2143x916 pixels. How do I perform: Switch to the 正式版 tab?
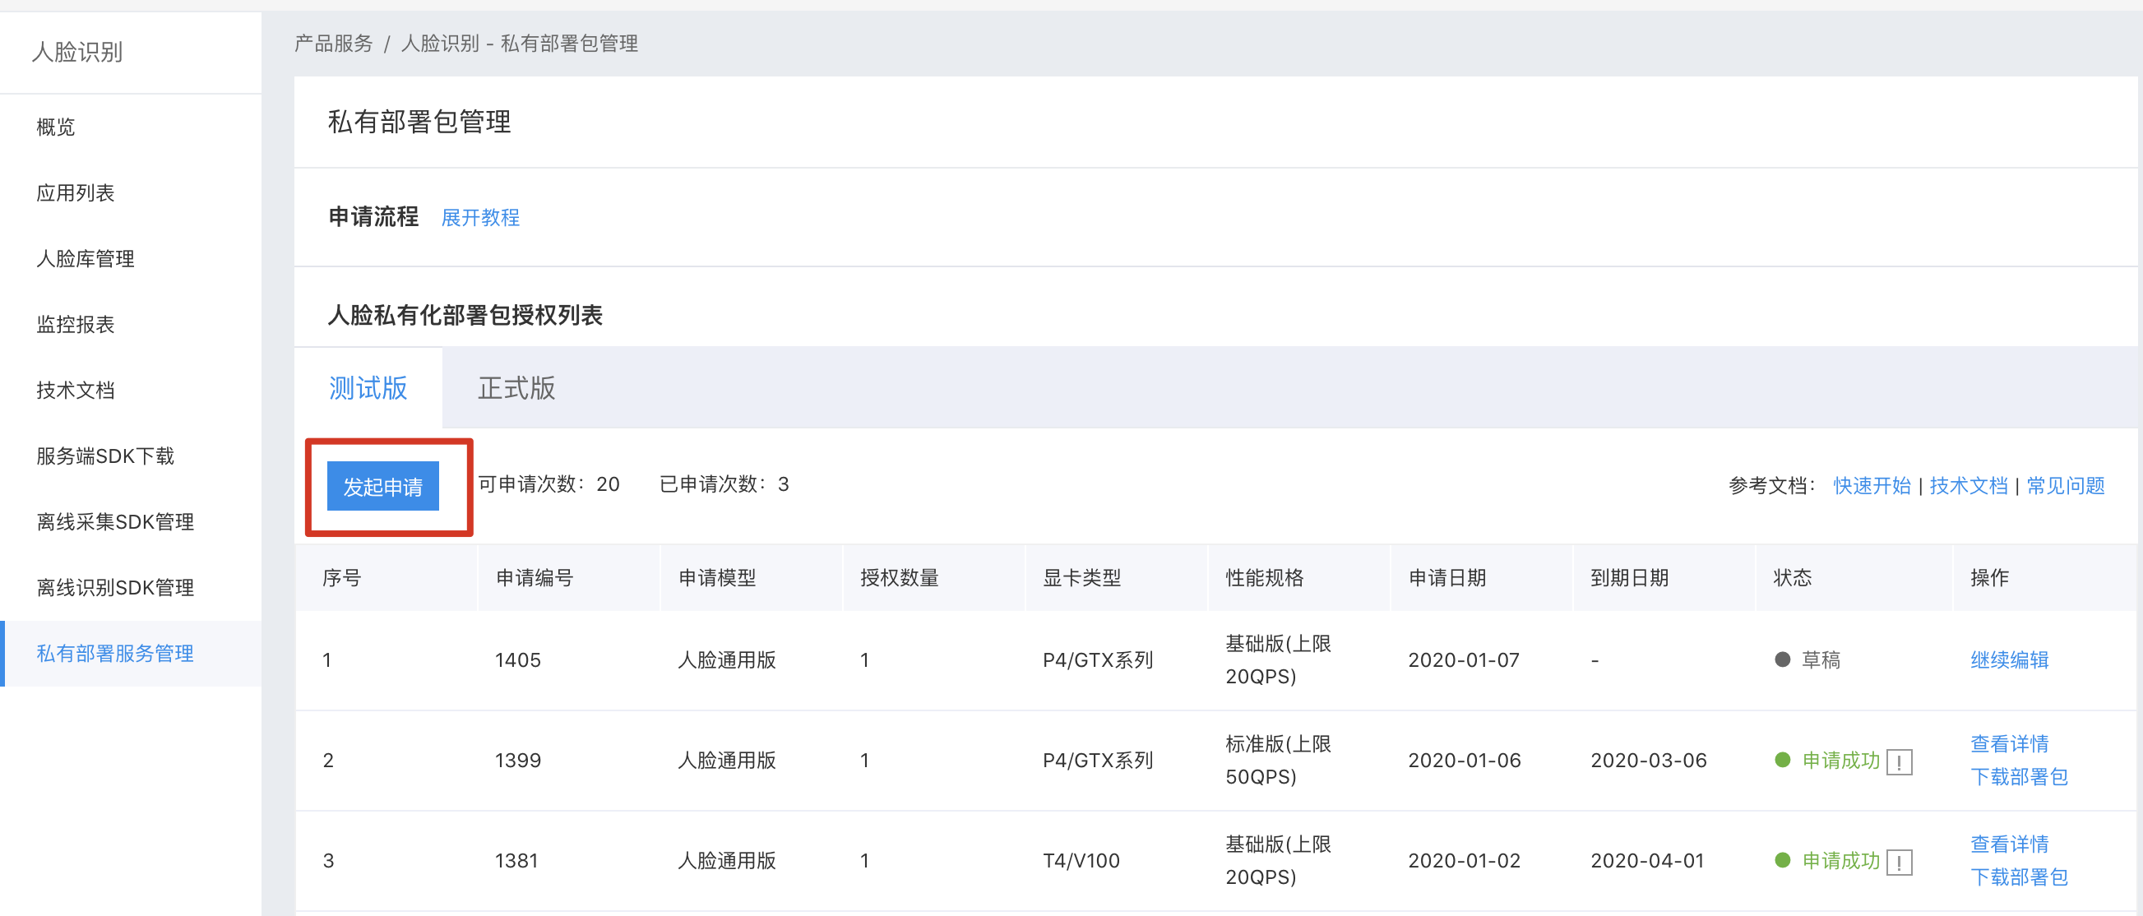516,388
